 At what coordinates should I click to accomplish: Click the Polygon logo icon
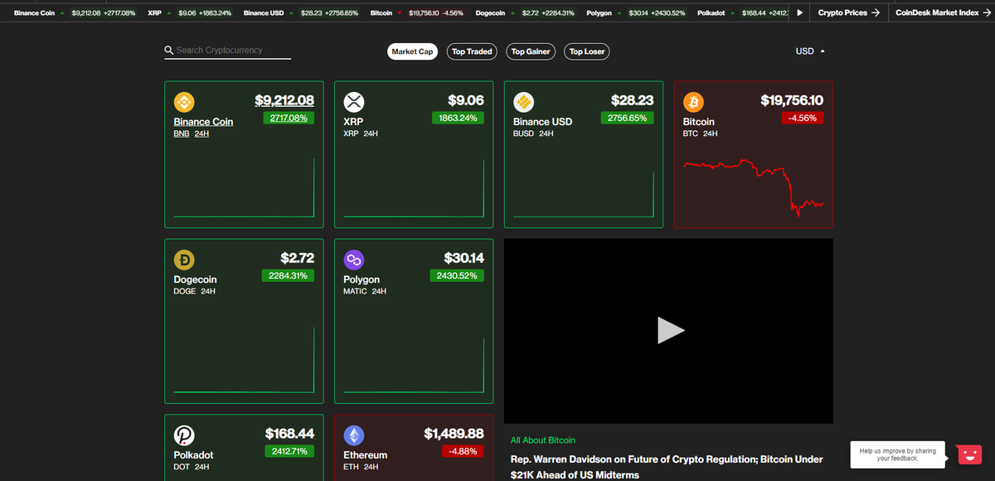click(354, 260)
